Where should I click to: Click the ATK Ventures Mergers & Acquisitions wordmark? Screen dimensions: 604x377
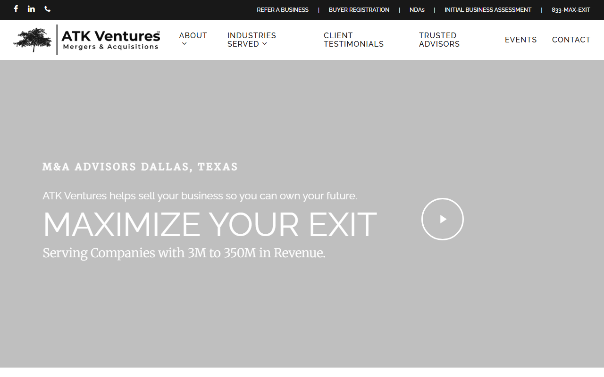[x=111, y=40]
